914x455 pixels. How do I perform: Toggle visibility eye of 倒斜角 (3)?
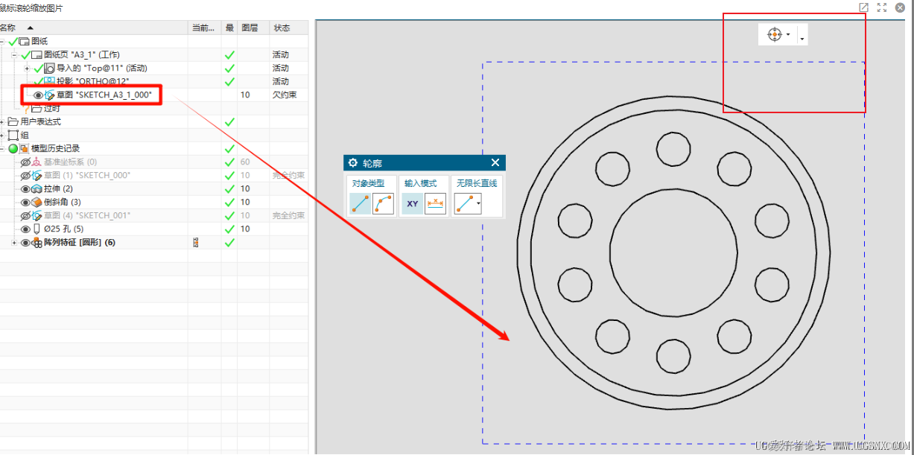[25, 202]
